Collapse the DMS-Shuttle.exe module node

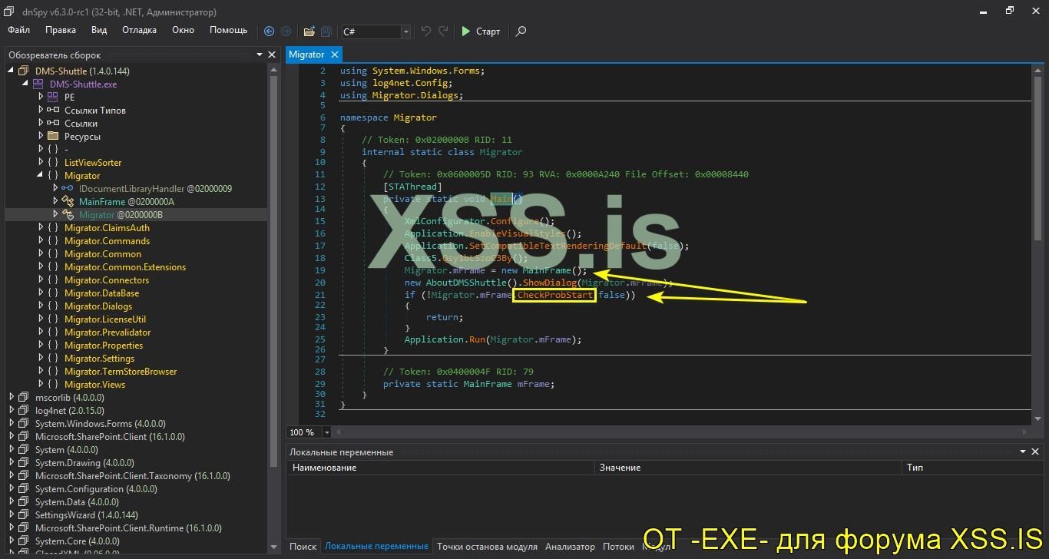[26, 84]
